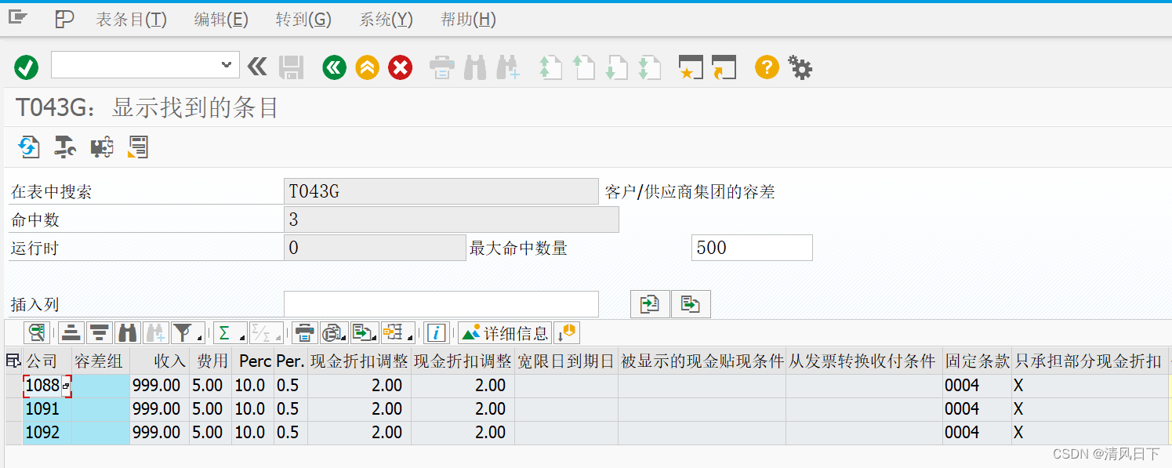Refresh the entries with the refresh icon
Image resolution: width=1172 pixels, height=468 pixels.
(28, 147)
